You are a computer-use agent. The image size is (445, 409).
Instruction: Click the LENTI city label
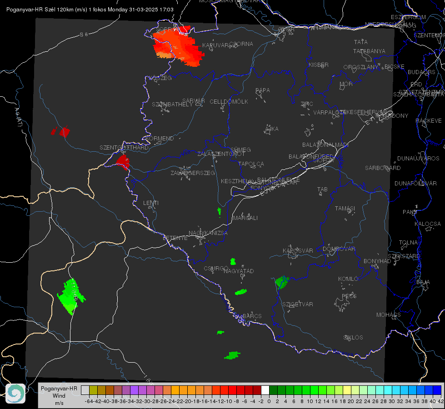click(x=151, y=203)
